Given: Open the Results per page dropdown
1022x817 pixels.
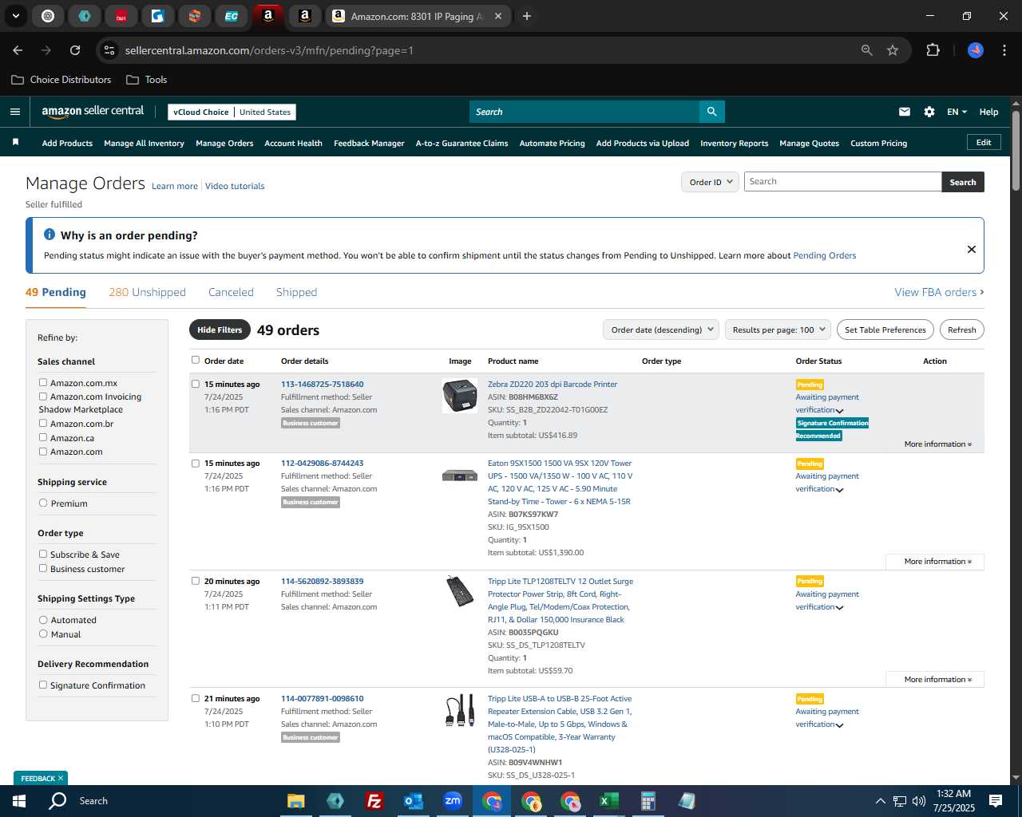Looking at the screenshot, I should (x=778, y=330).
